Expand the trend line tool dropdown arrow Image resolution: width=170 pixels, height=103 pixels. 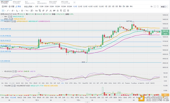10,11
